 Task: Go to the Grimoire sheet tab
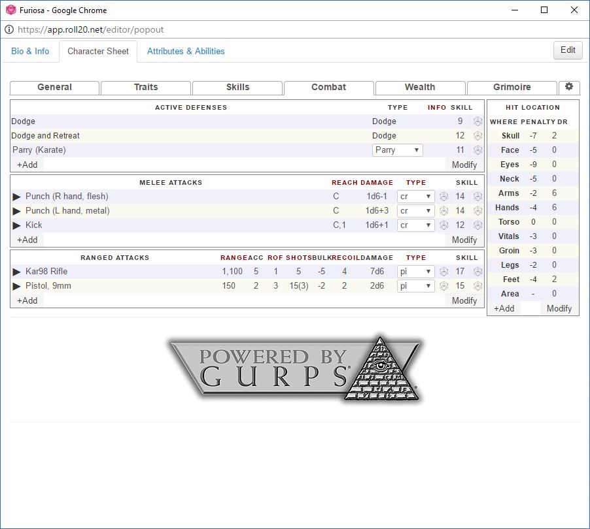click(x=512, y=87)
